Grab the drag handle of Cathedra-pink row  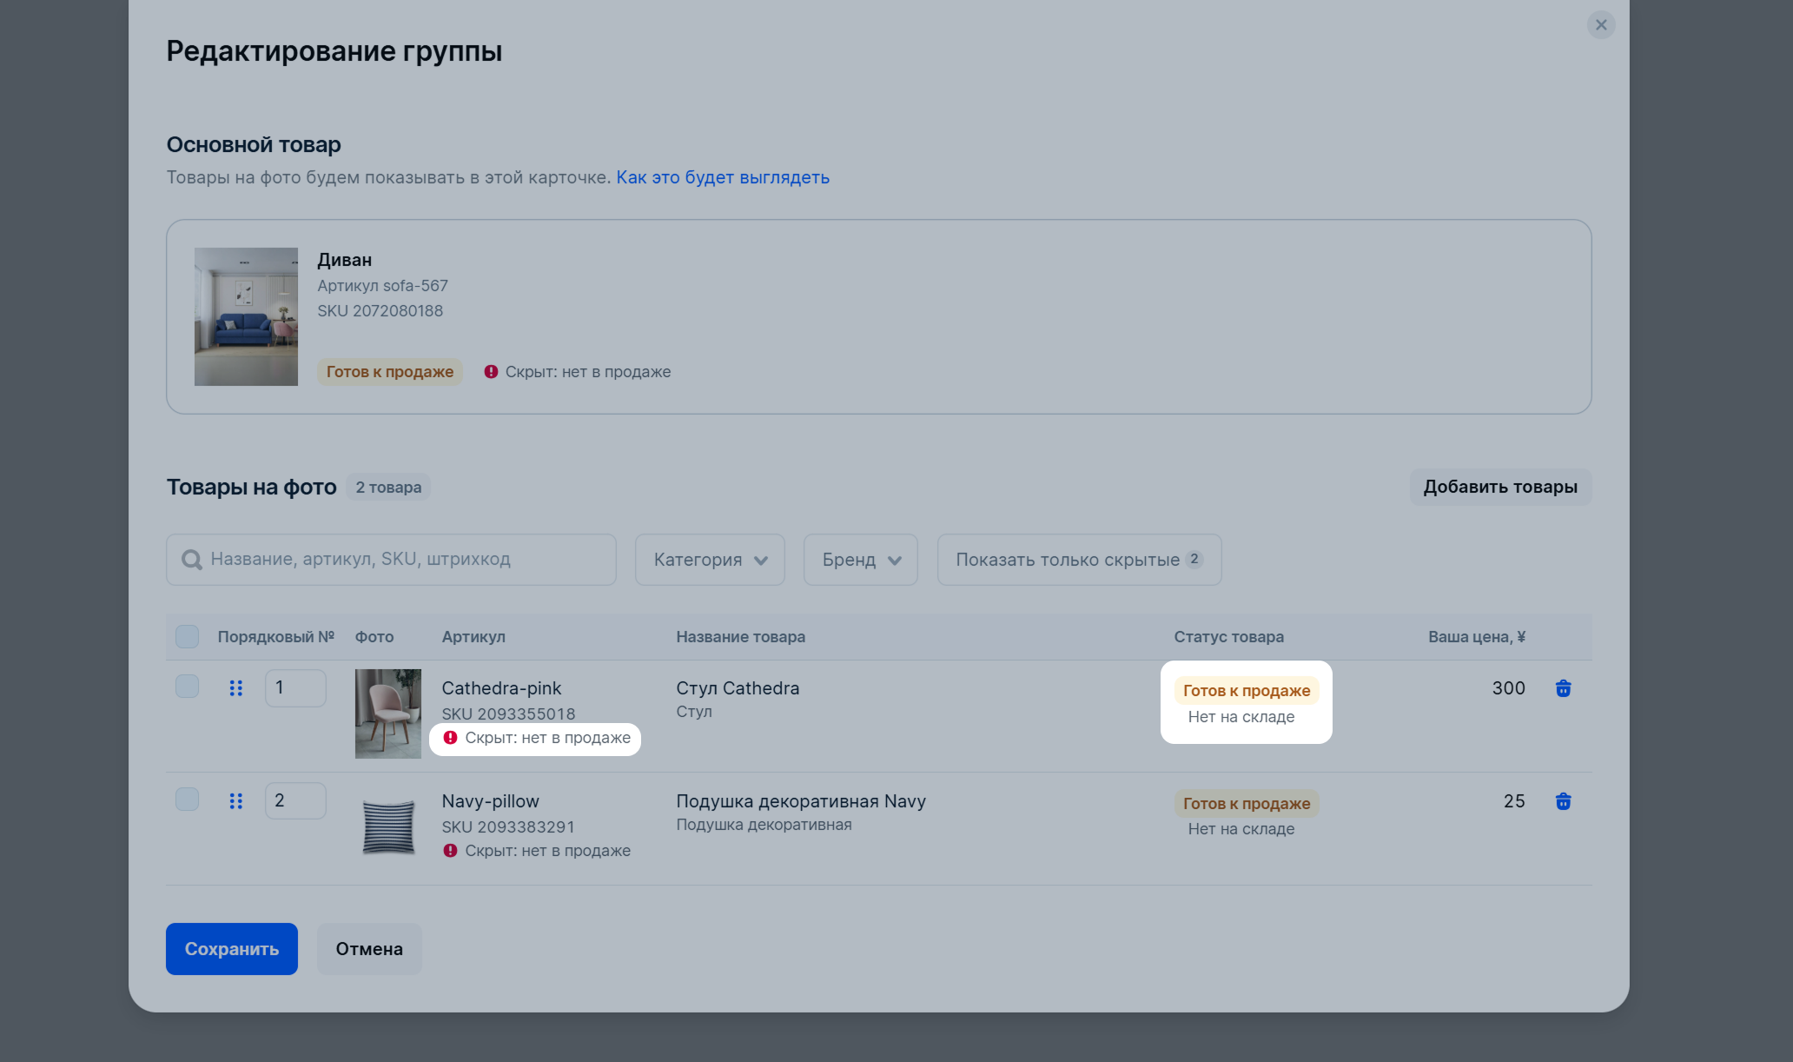(x=235, y=688)
